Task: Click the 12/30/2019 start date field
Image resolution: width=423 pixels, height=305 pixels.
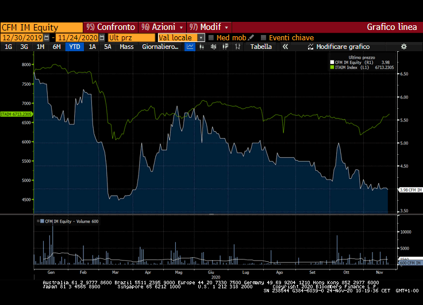Action: point(22,37)
